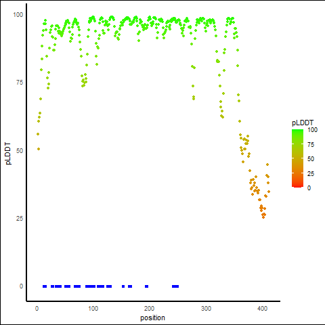The height and width of the screenshot is (325, 325).
Task: Click the legend label 50
Action: tap(311, 159)
